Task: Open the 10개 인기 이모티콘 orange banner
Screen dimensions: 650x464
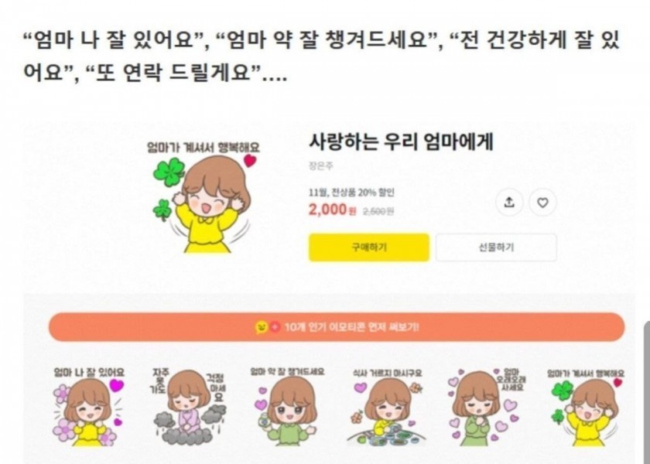Action: tap(337, 327)
